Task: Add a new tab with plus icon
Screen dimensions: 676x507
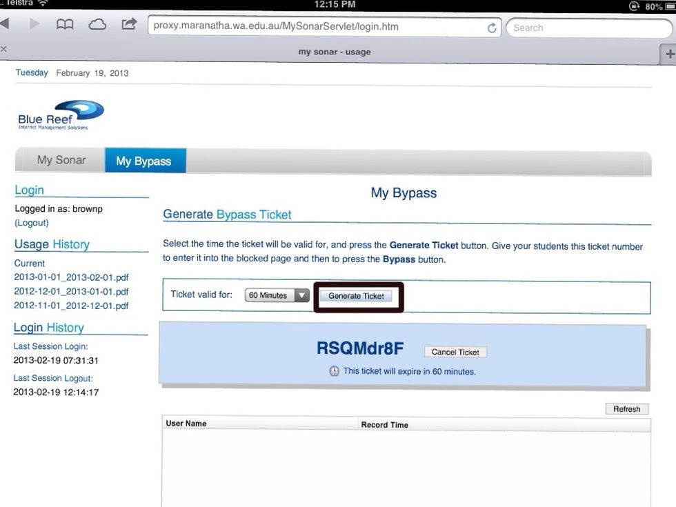Action: point(668,53)
